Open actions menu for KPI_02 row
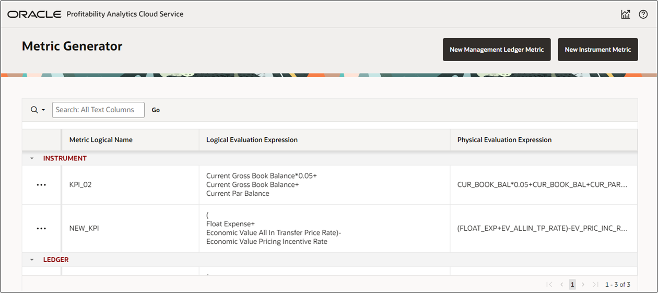 41,185
